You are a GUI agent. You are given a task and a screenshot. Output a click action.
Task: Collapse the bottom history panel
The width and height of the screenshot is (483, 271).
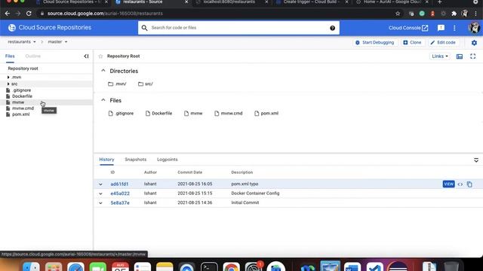pyautogui.click(x=476, y=160)
